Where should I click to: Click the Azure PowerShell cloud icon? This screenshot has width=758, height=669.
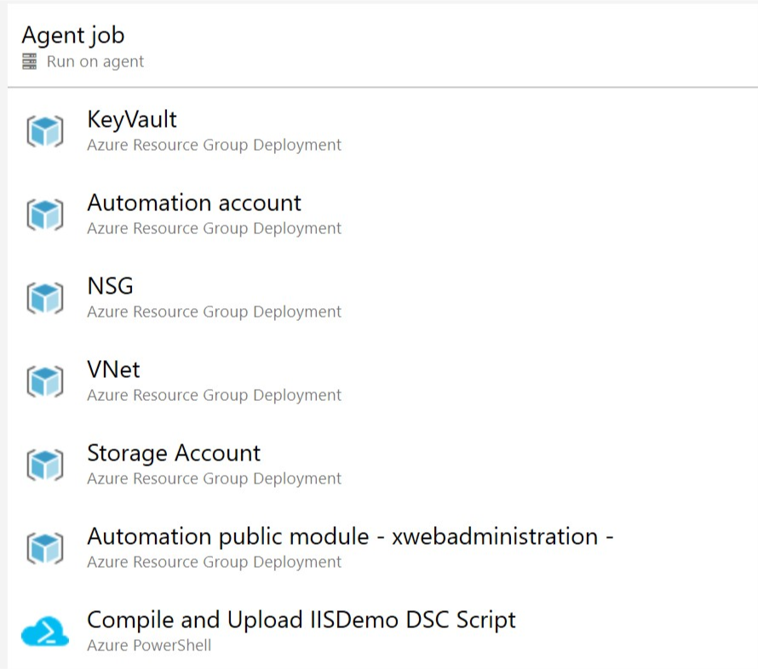(x=44, y=632)
